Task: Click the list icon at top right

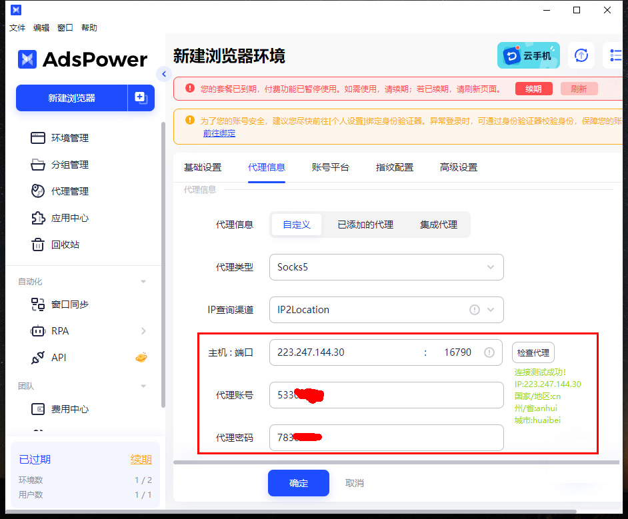Action: pyautogui.click(x=615, y=55)
